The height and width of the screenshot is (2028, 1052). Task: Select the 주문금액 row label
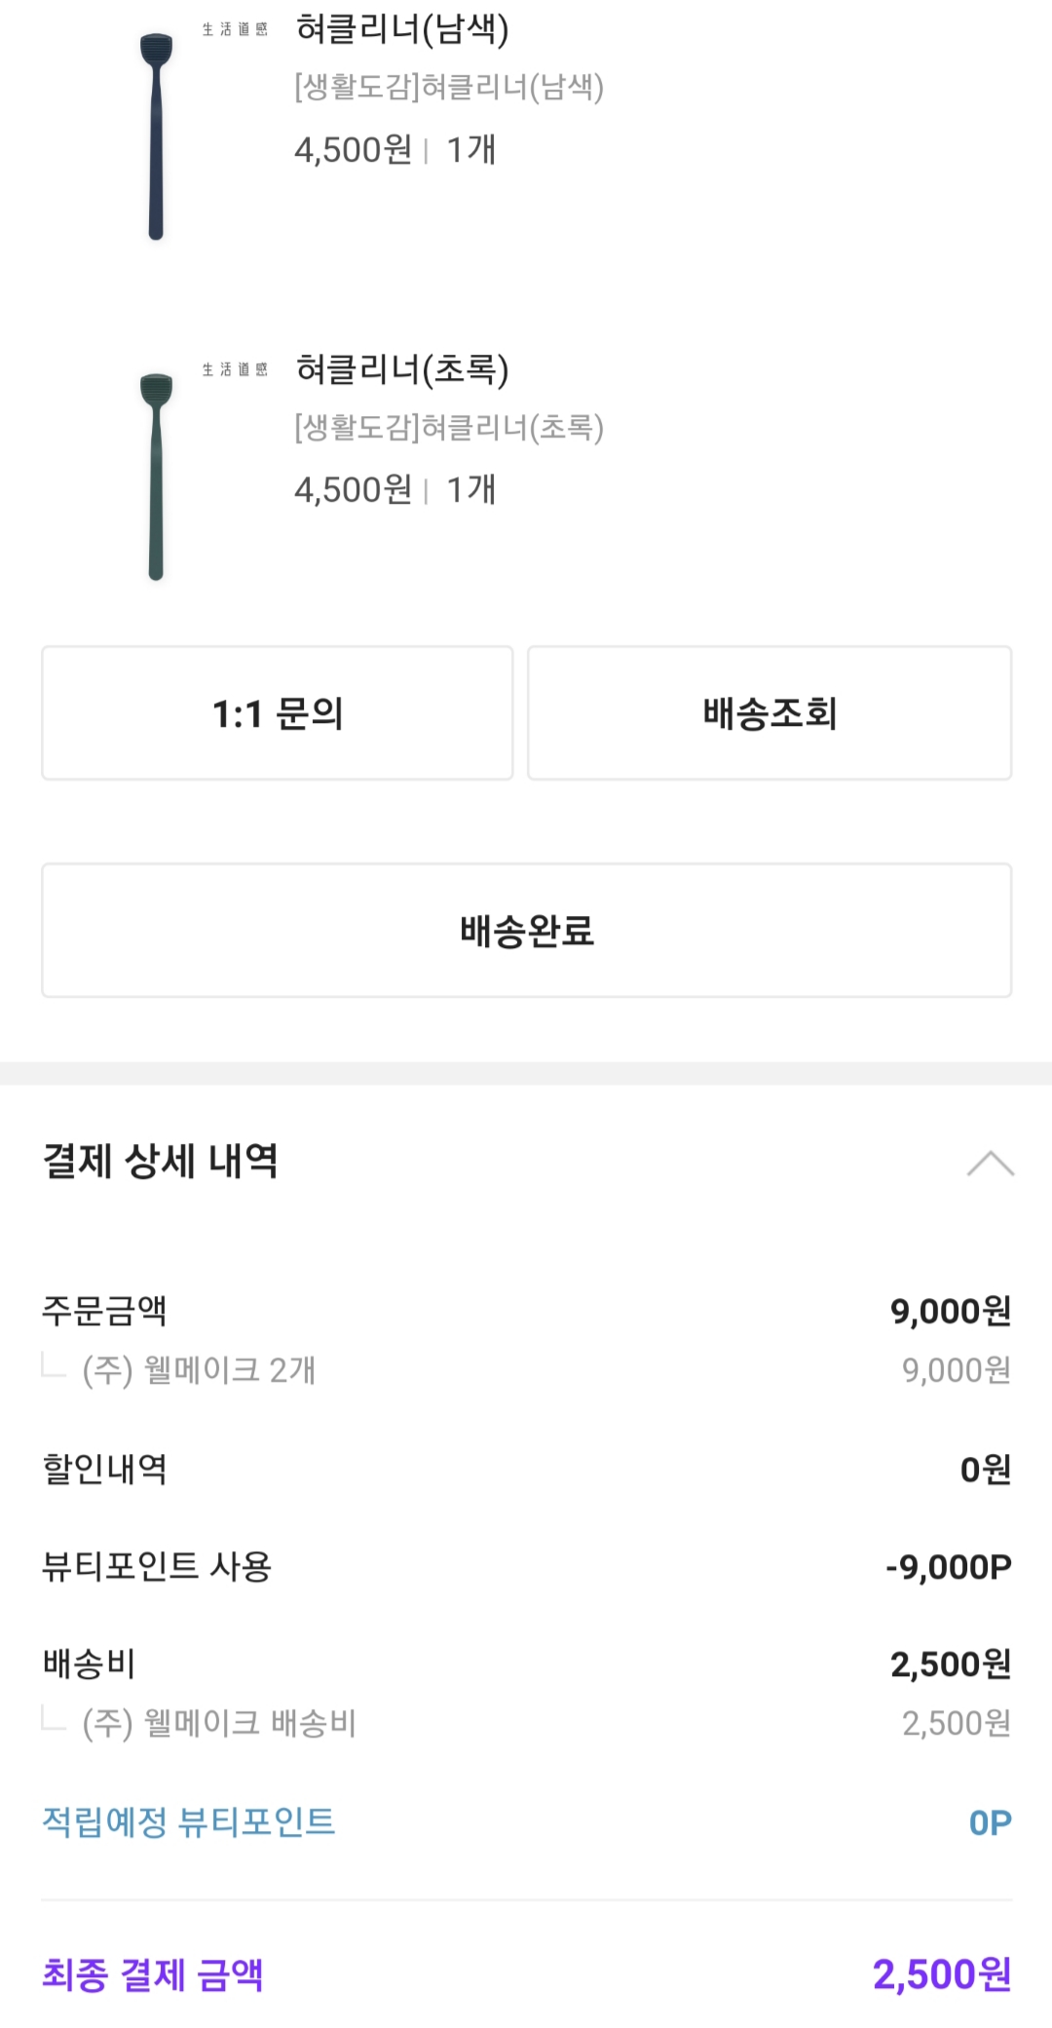click(x=104, y=1312)
